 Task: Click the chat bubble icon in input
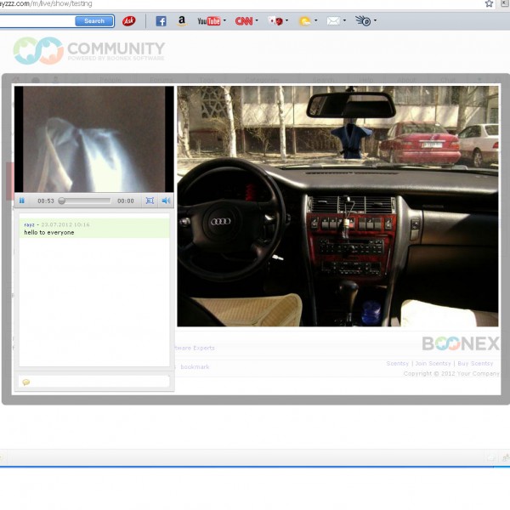[x=26, y=382]
